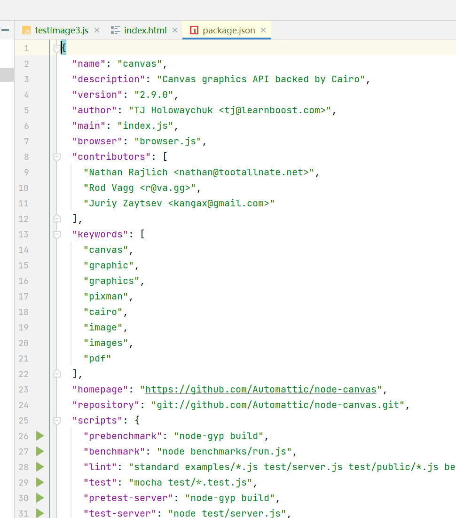
Task: Click in the breakpoint gutter beside line 4
Action: coord(41,94)
